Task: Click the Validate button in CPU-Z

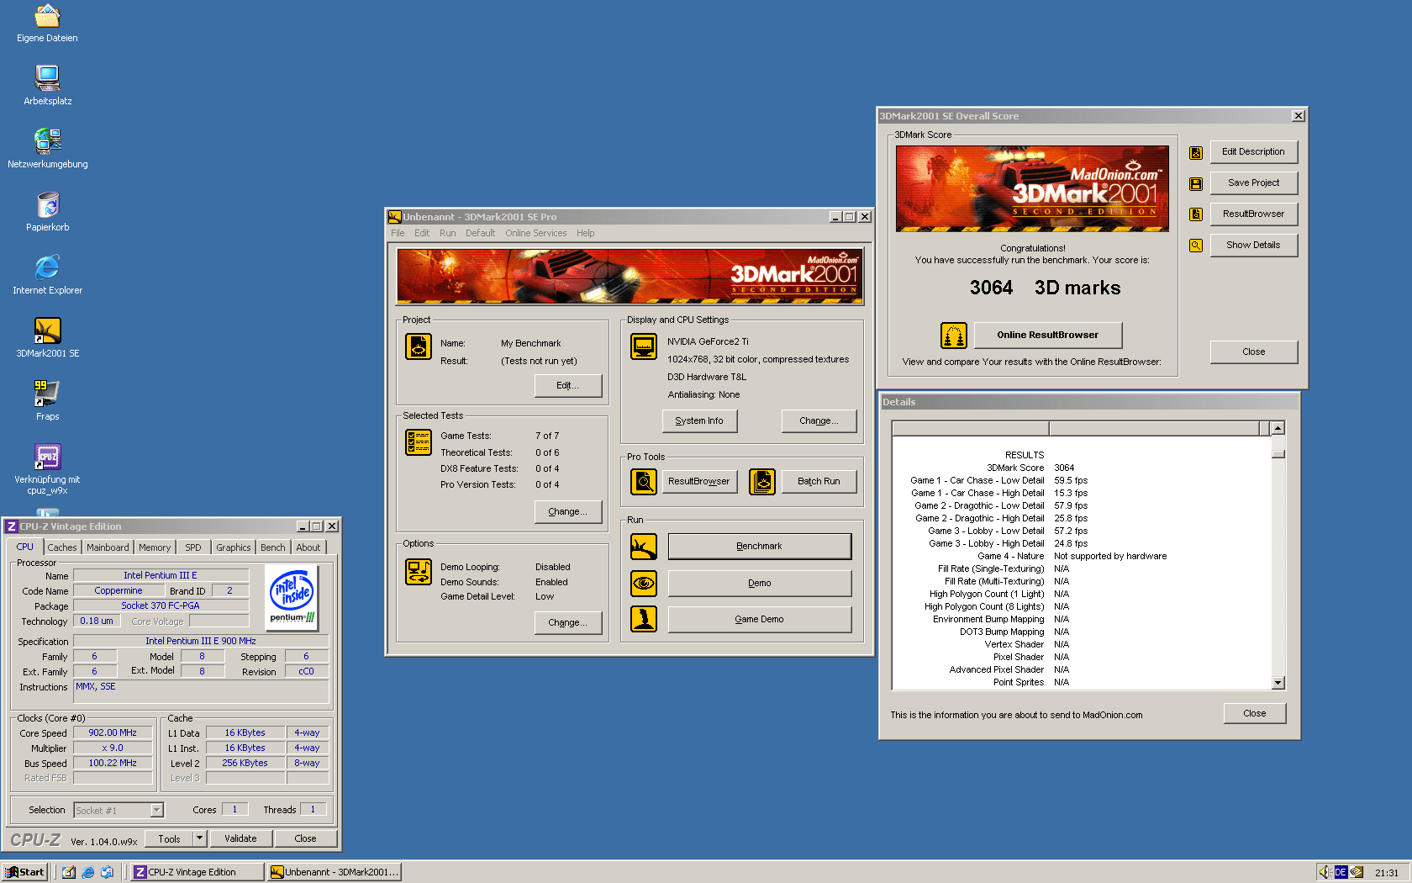Action: pos(241,838)
